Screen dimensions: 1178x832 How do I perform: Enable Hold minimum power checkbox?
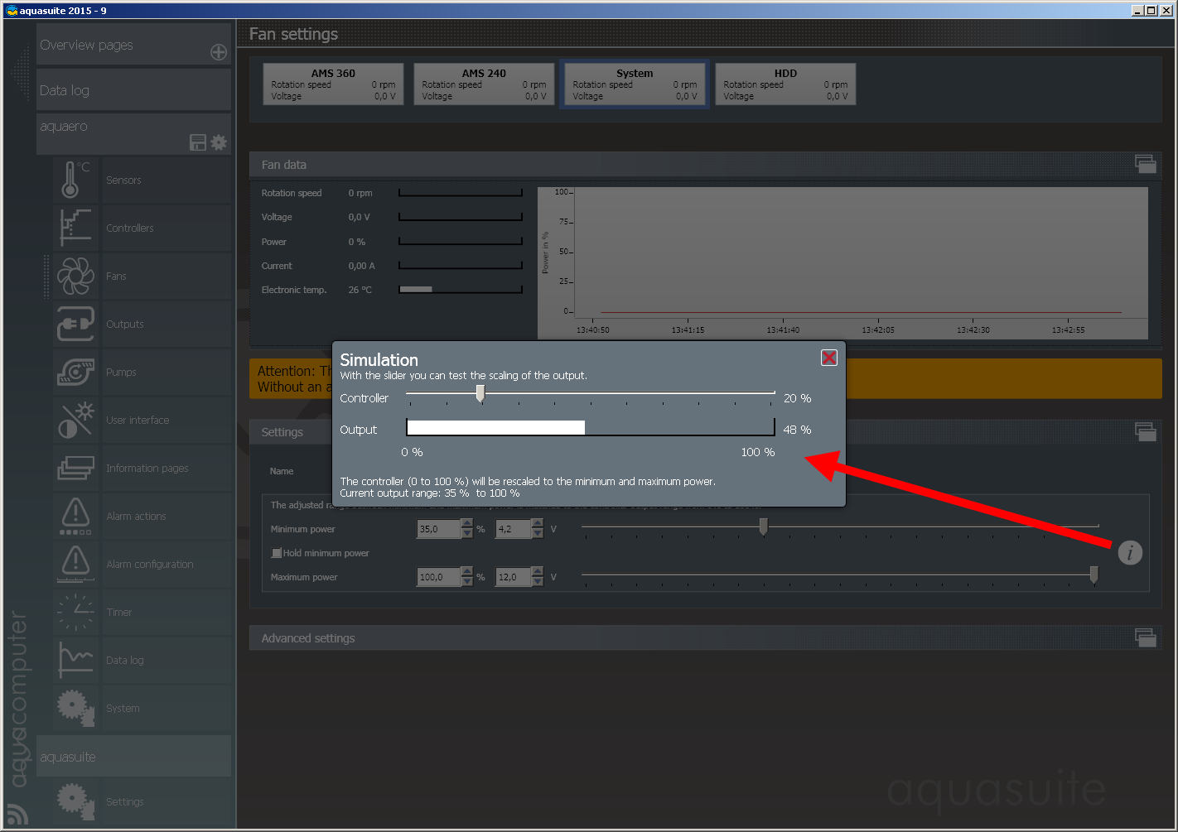[277, 553]
